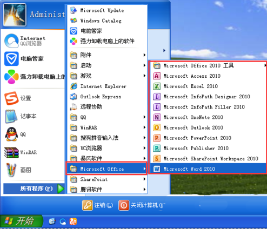Click 电脑管家 shield icon in programs list
Viewport: 267px width, 229px height.
[x=74, y=31]
